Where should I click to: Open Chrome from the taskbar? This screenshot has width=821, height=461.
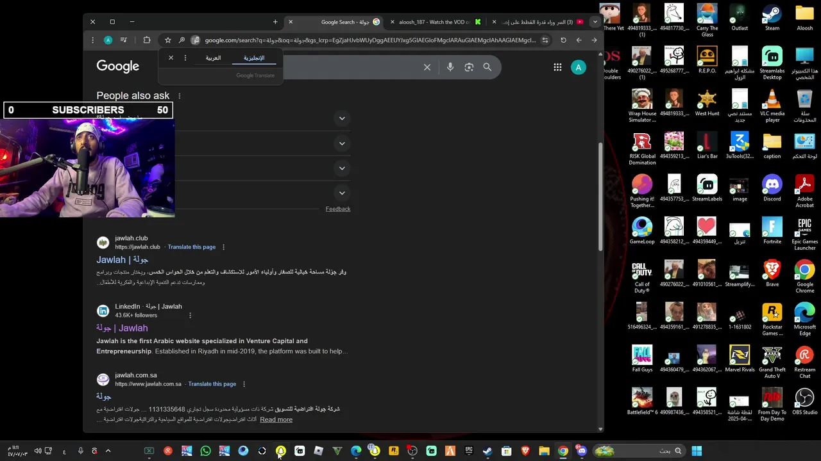563,451
